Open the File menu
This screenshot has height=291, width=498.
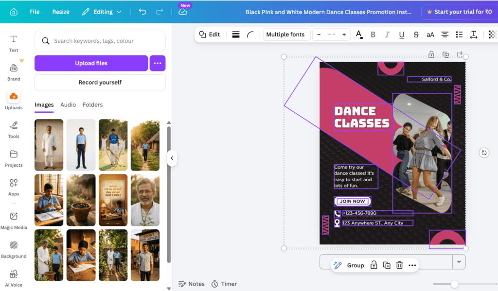(35, 12)
